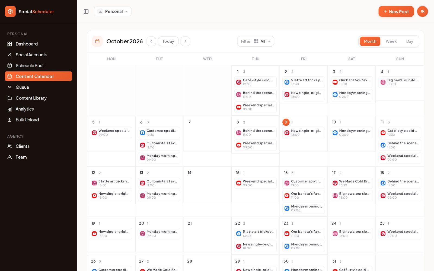The width and height of the screenshot is (434, 271).
Task: Open Monday morning post on October 20
Action: (159, 234)
